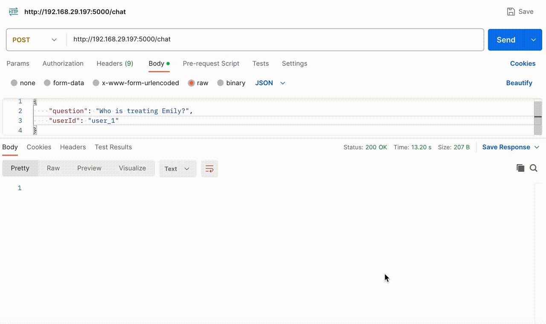
Task: Open the Cookies manager
Action: point(523,64)
